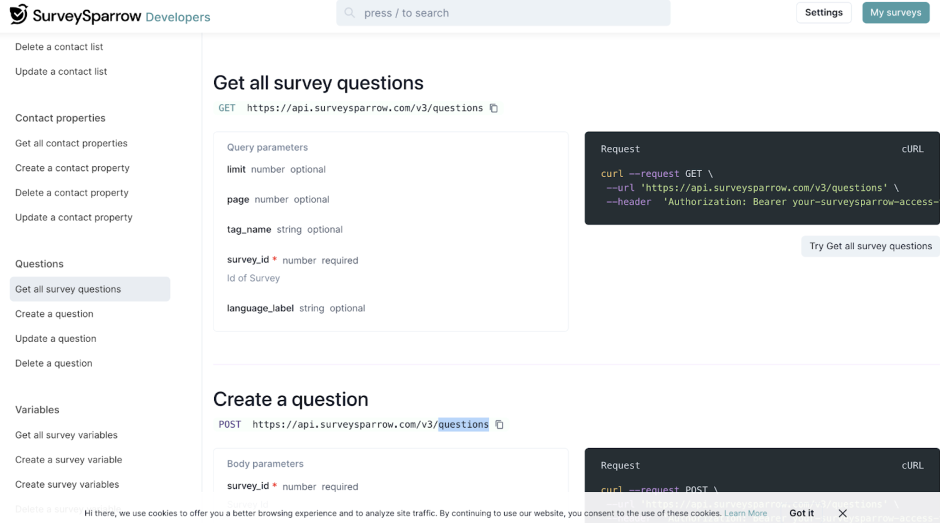Follow the Learn More cookie link
This screenshot has width=940, height=523.
(x=745, y=513)
